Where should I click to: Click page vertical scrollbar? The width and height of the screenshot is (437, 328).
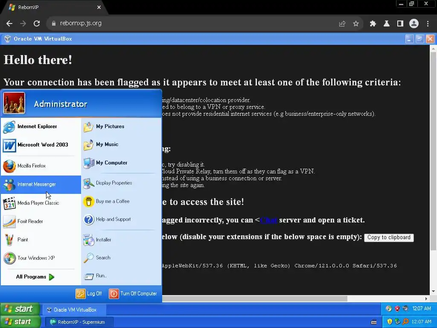433,151
